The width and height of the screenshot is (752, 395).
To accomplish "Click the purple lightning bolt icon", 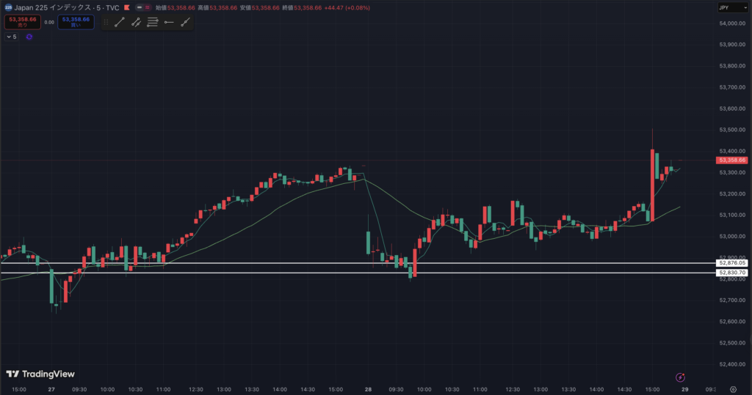I will (679, 377).
